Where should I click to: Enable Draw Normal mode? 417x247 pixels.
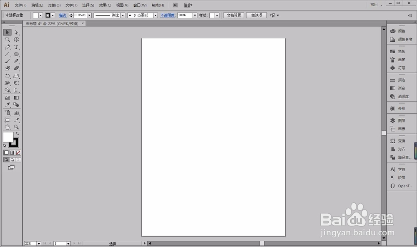point(6,160)
